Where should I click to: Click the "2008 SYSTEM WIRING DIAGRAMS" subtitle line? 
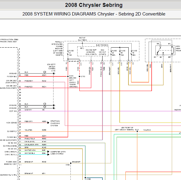point(94,14)
